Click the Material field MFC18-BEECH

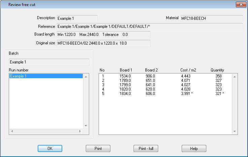[211, 18]
